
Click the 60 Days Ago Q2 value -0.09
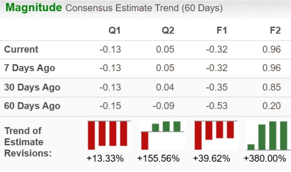(x=163, y=106)
